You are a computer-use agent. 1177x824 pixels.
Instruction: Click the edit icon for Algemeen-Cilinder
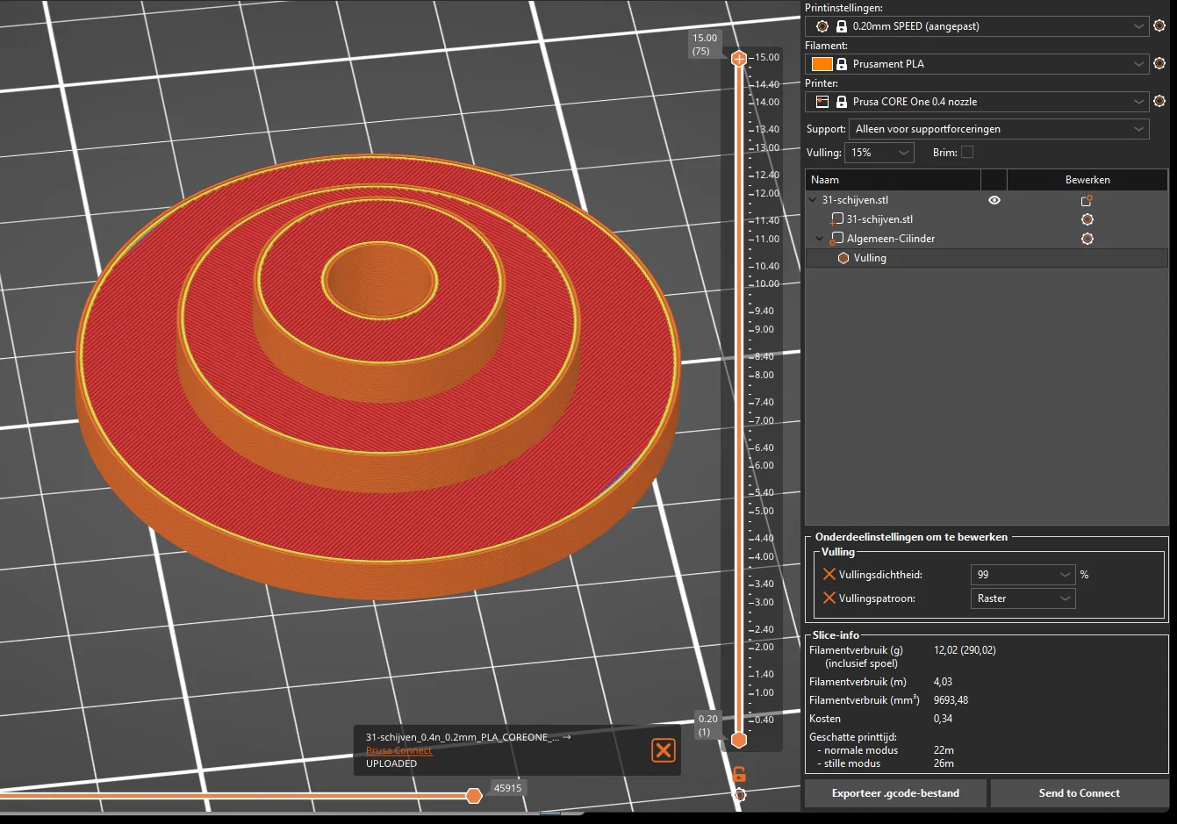(1087, 239)
